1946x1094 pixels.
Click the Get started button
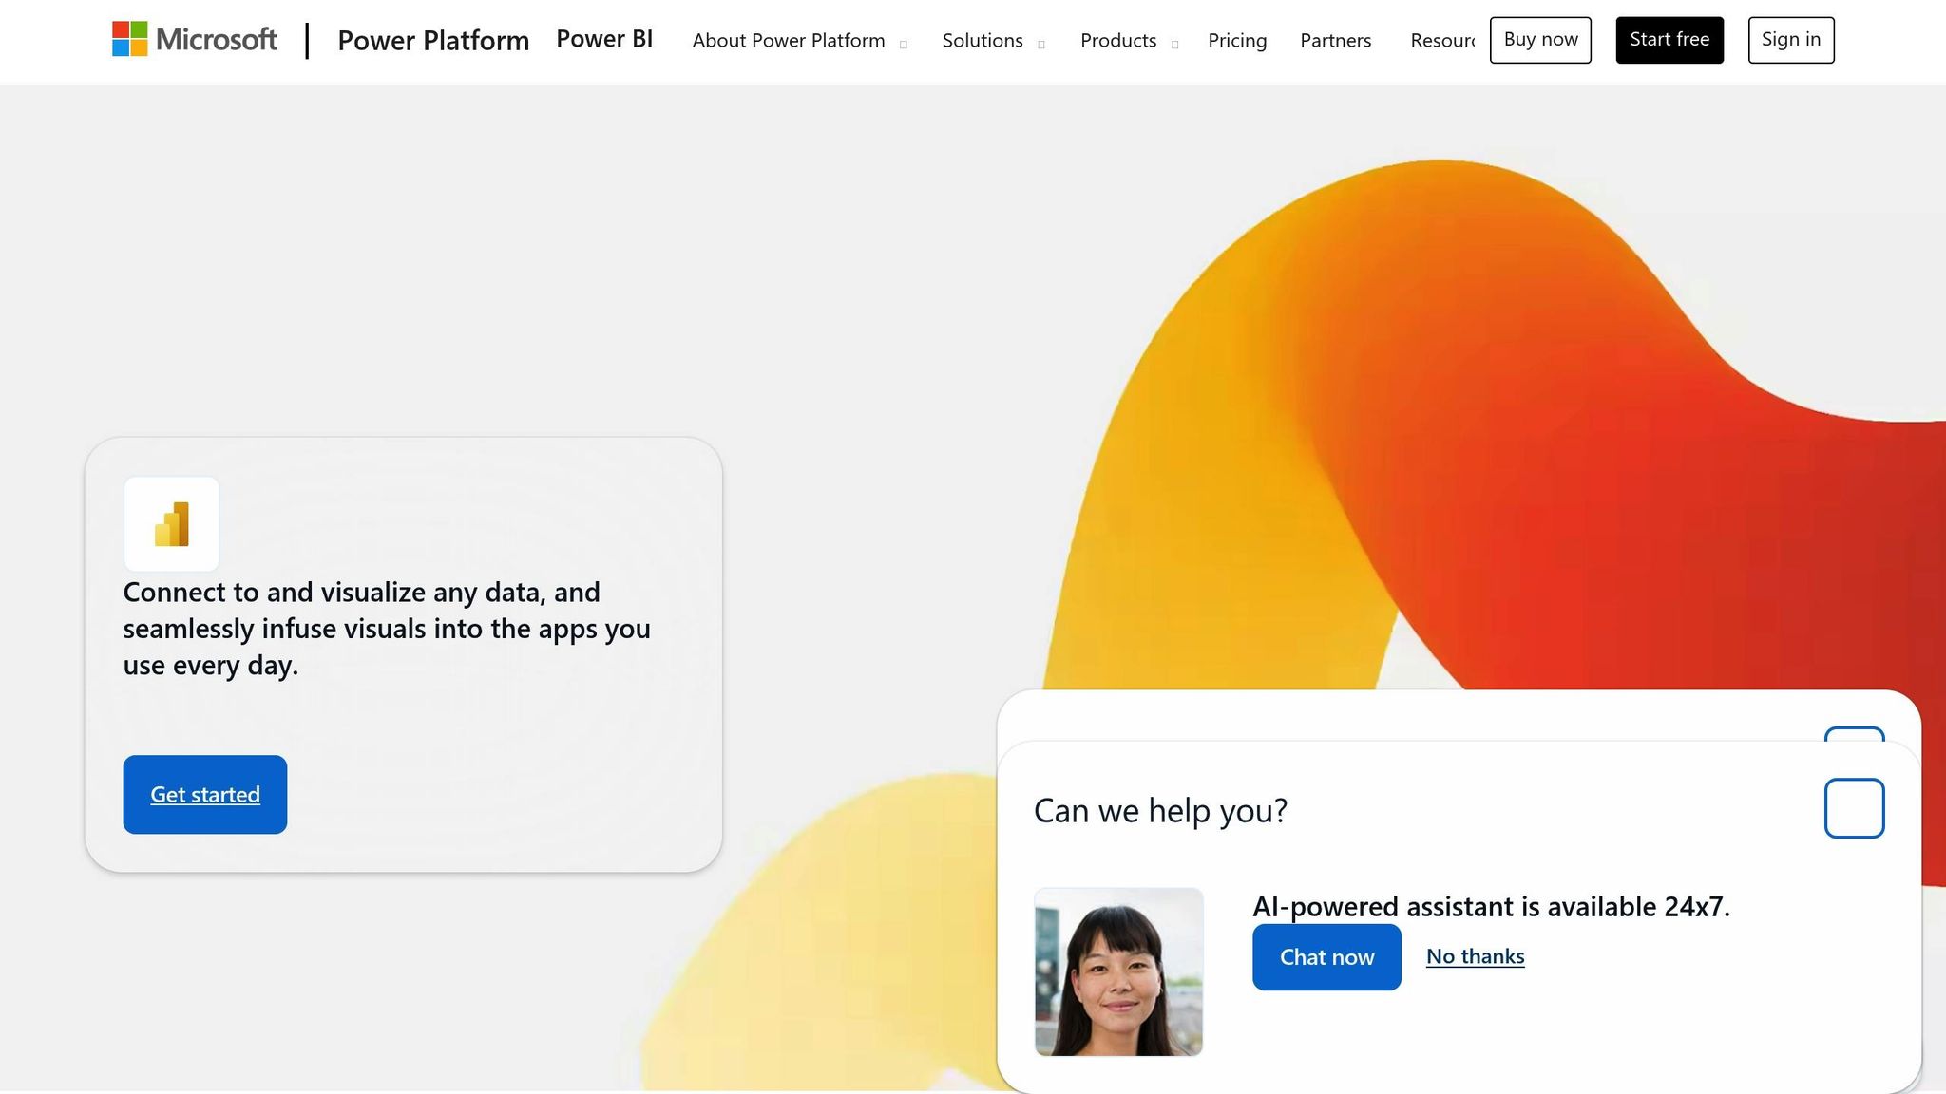(205, 795)
